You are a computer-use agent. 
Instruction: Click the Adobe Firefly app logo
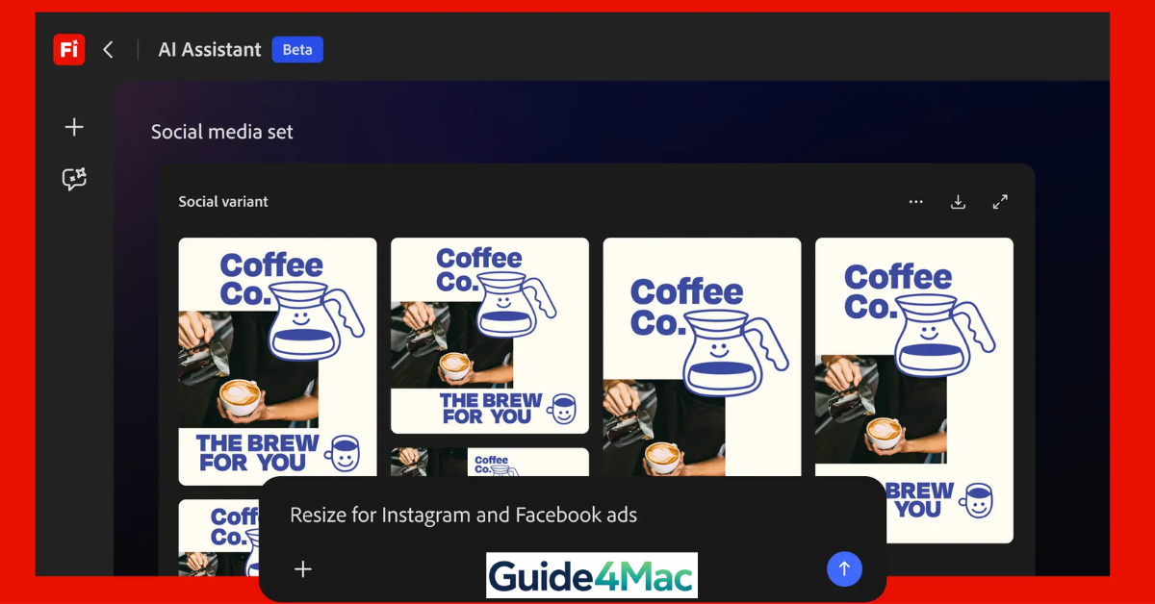pos(68,49)
